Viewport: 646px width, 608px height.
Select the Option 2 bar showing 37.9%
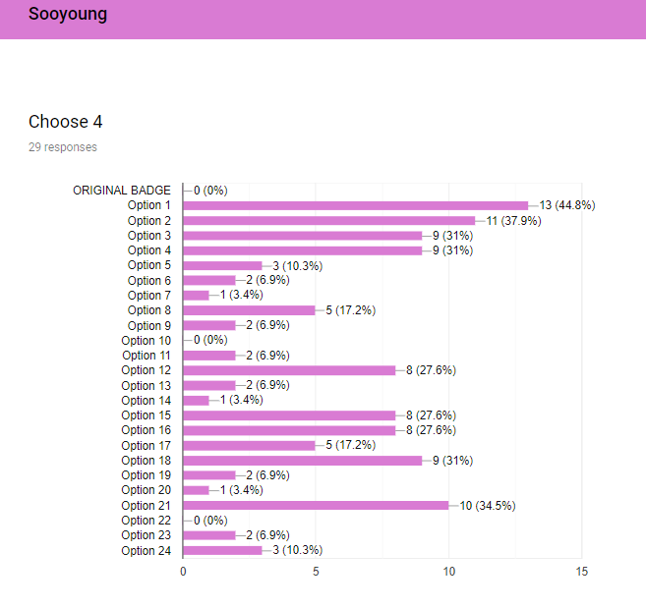(x=329, y=221)
